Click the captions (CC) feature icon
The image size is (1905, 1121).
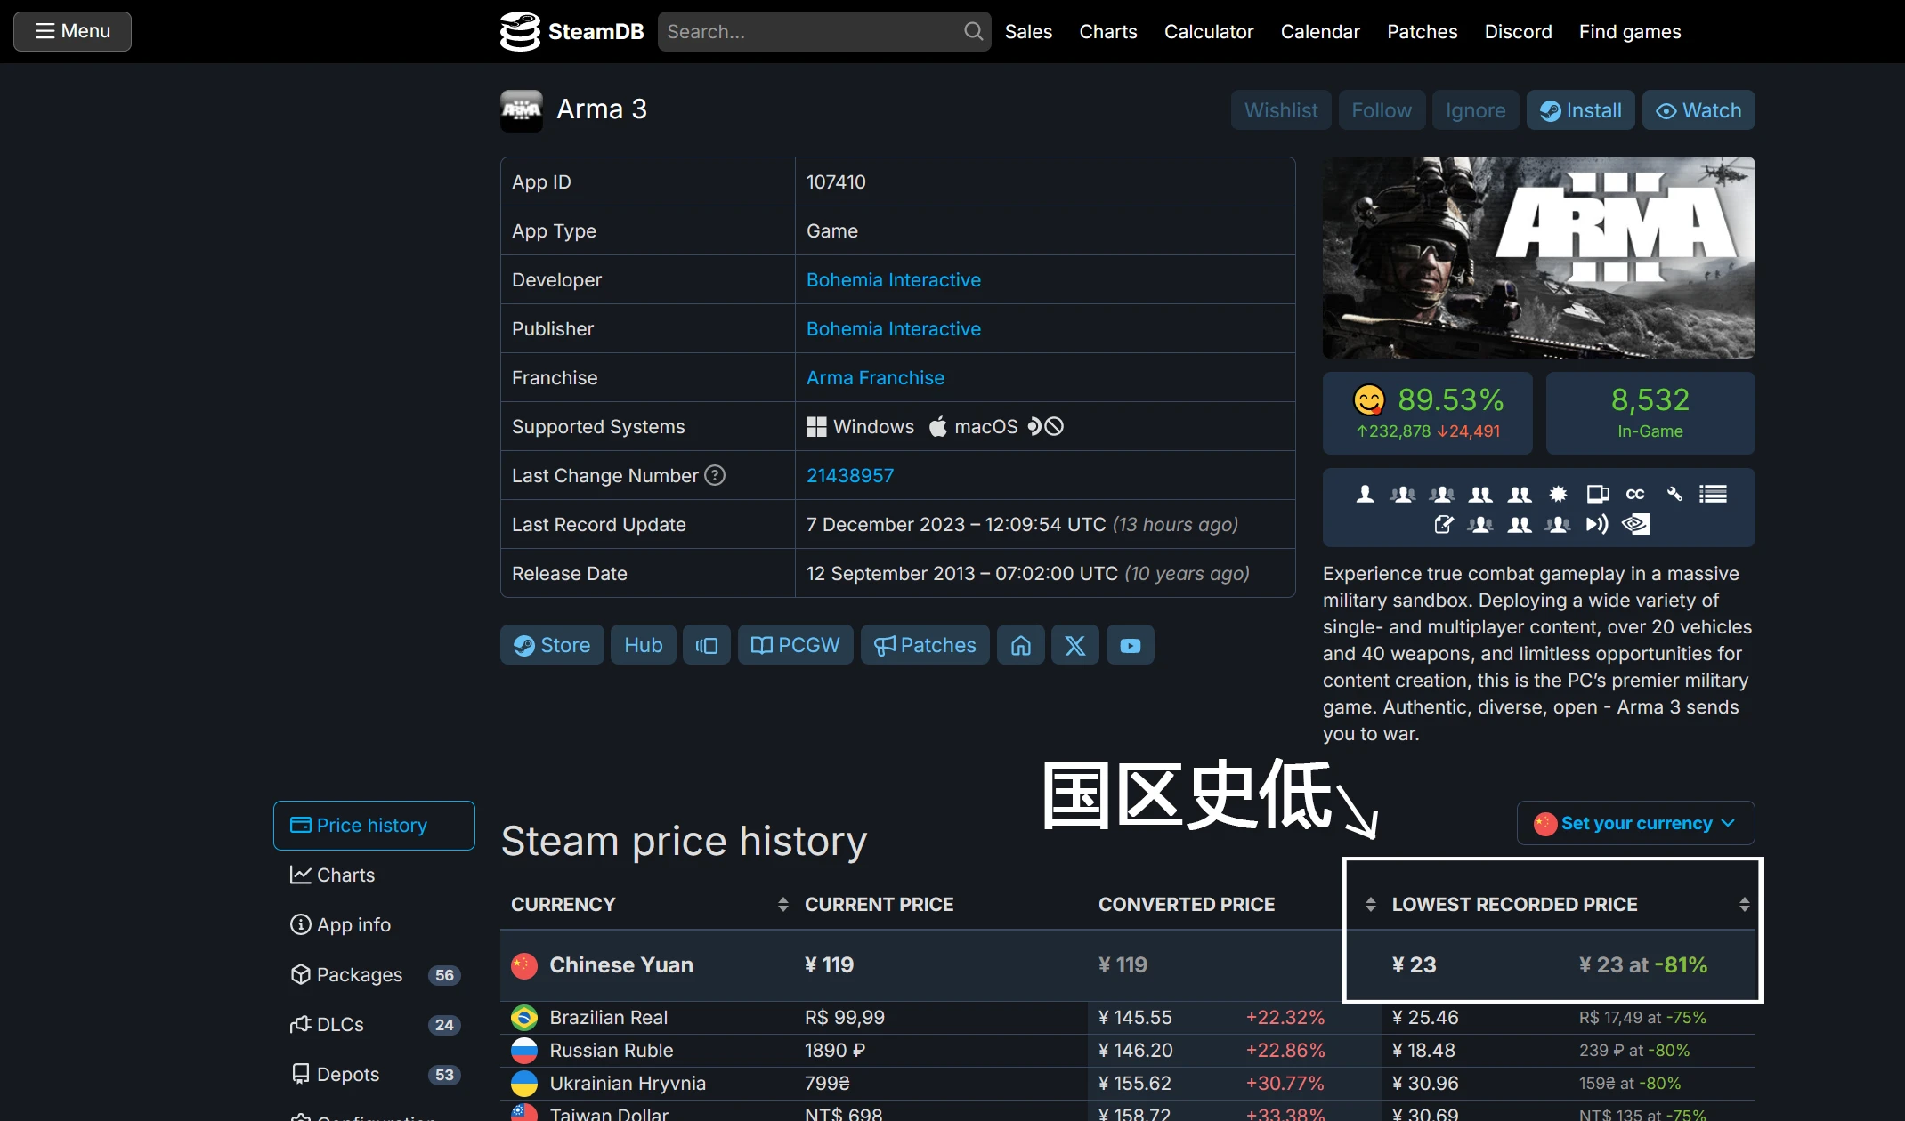(x=1635, y=494)
